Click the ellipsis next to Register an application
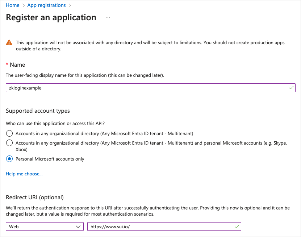Screen dimensions: 301x237 pos(108,17)
